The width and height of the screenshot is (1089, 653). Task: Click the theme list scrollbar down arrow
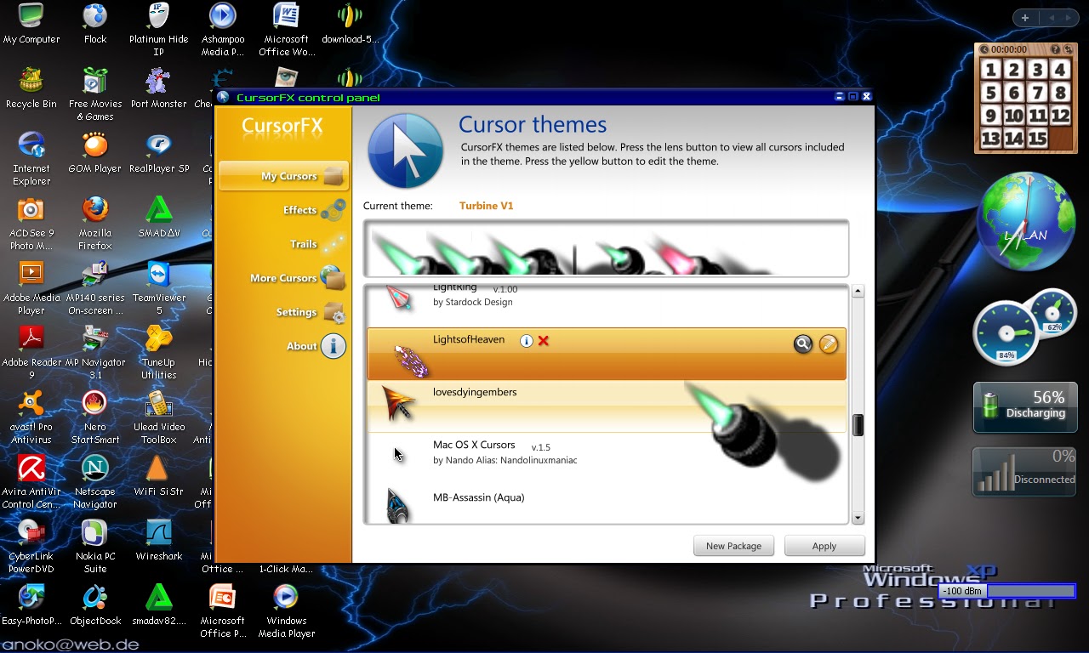858,518
